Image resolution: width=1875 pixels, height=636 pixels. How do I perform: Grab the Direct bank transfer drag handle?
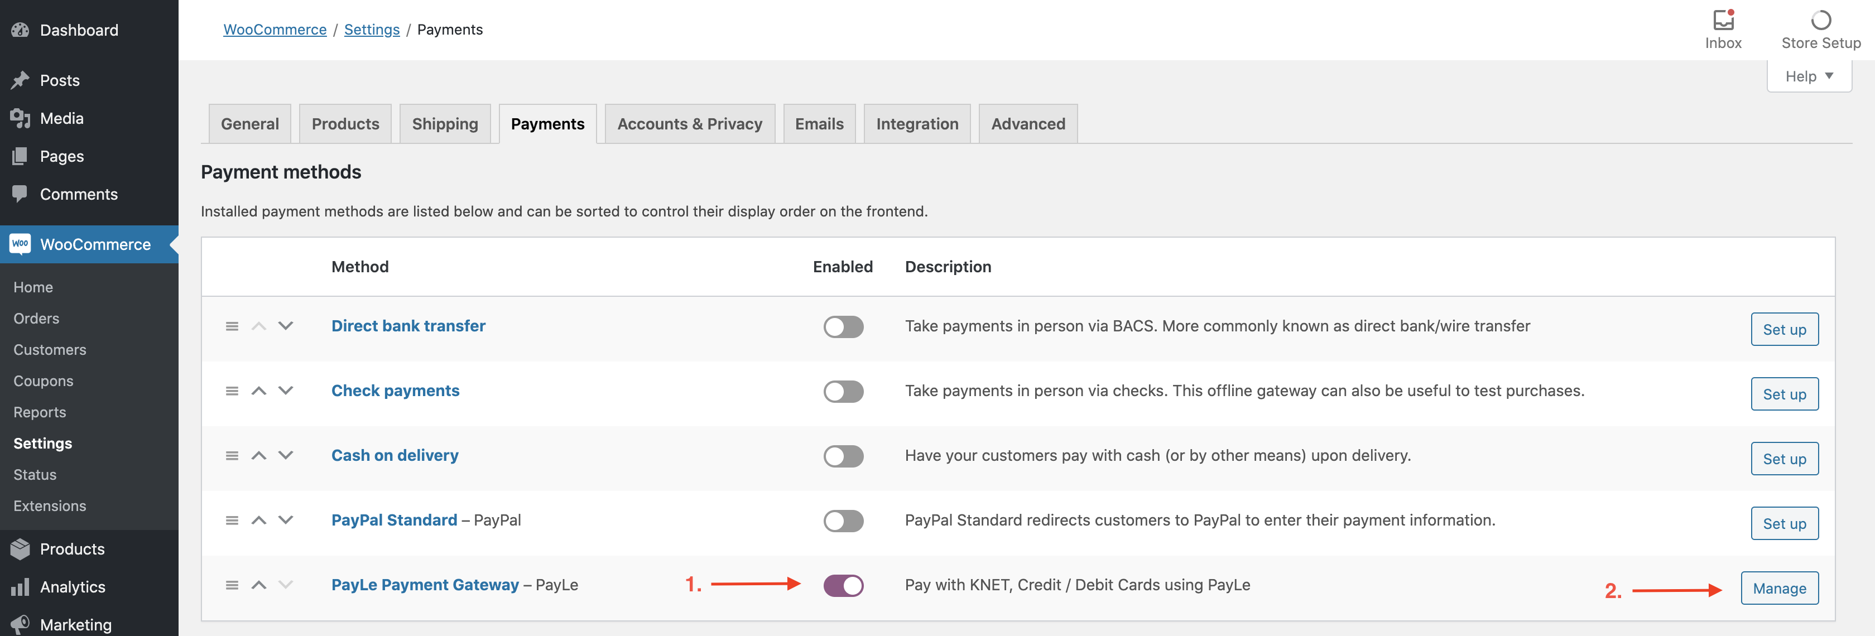click(232, 326)
